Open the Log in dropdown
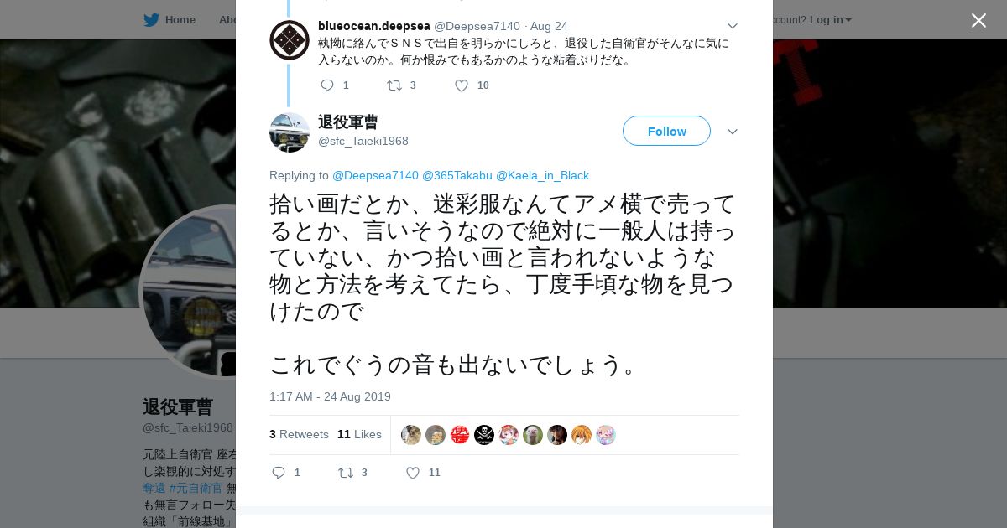Screen dimensions: 1007x528 (831, 20)
